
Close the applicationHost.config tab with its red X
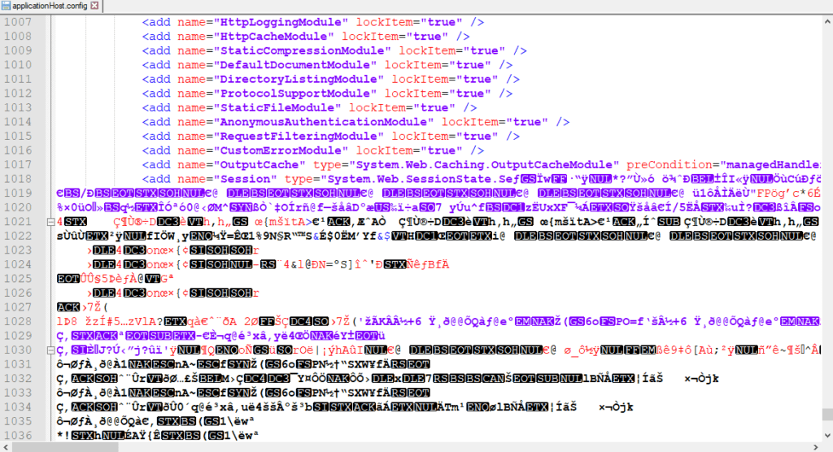coord(94,6)
